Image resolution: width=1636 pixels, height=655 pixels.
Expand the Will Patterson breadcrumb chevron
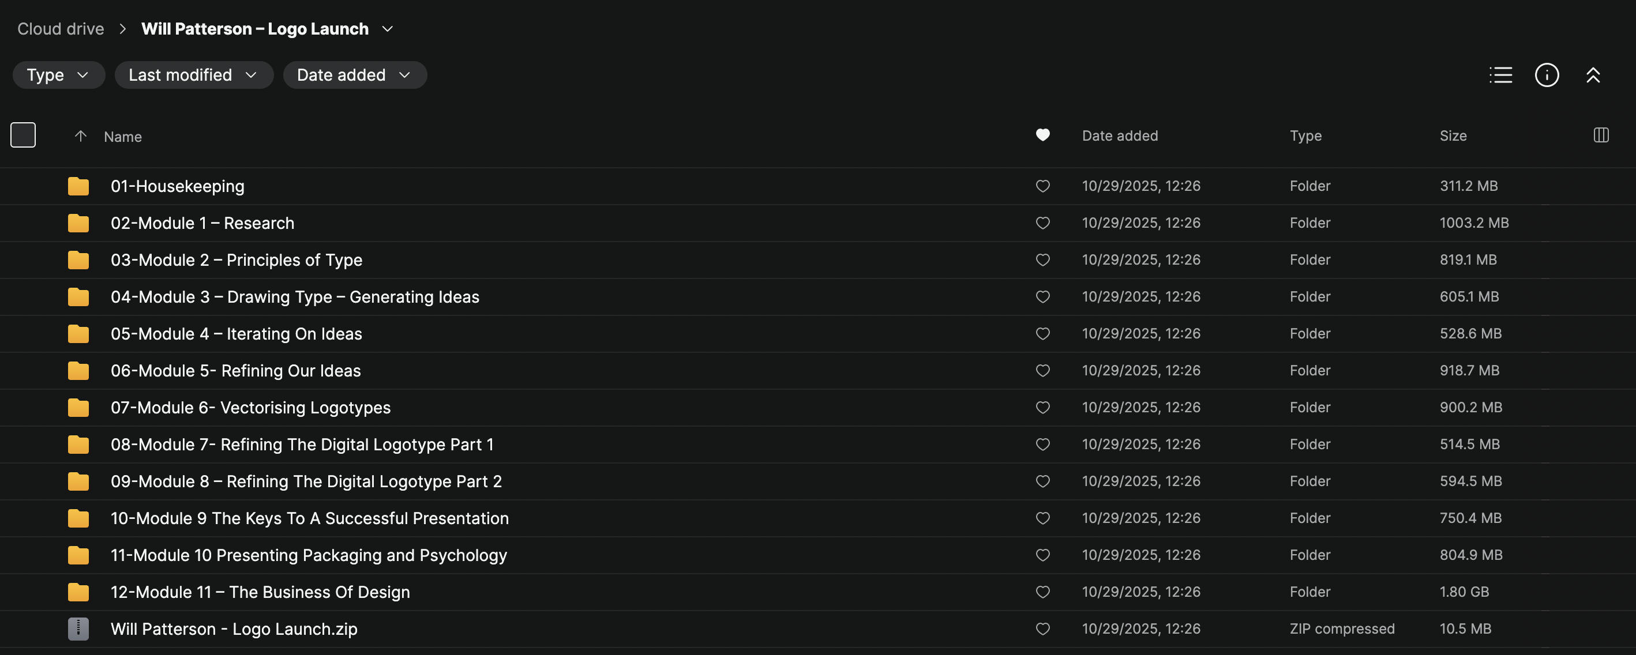(x=388, y=29)
